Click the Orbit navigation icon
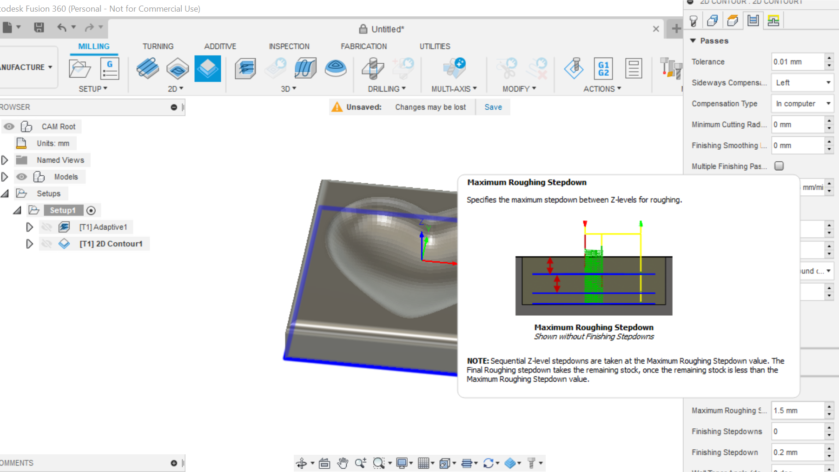 [x=302, y=463]
